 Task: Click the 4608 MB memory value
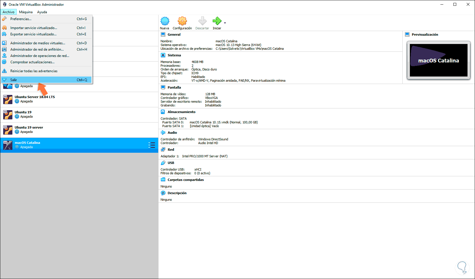(x=197, y=62)
